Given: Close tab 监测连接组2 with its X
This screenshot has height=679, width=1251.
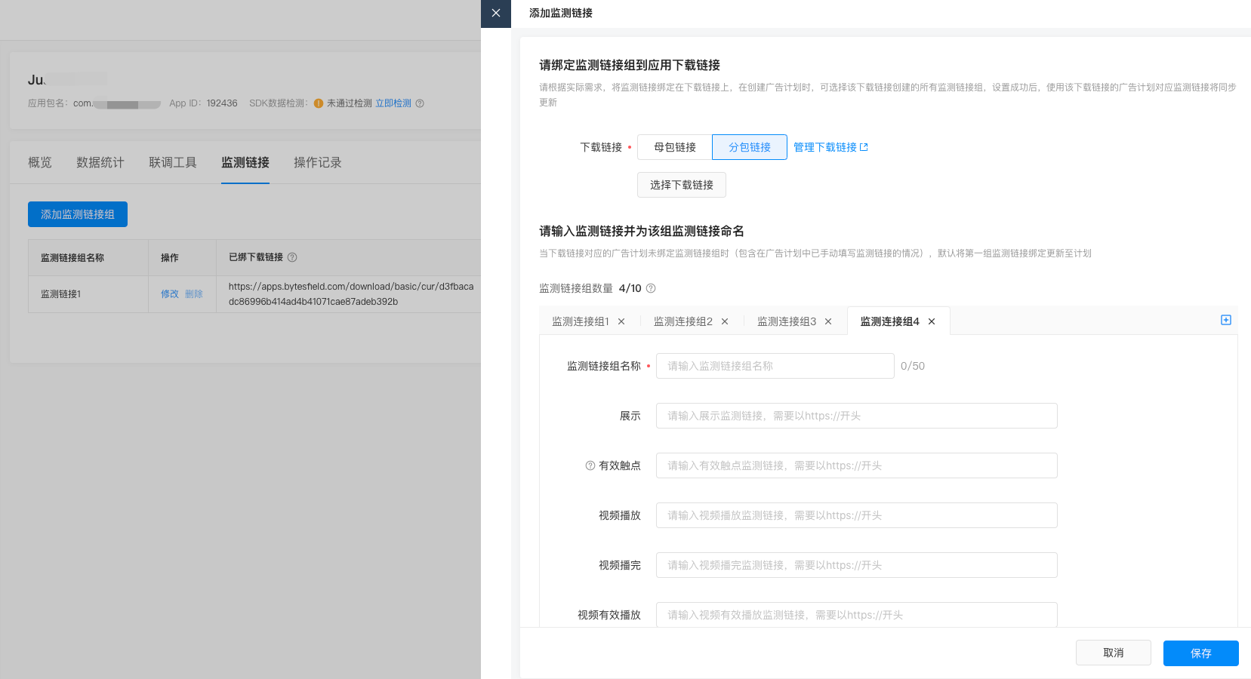Looking at the screenshot, I should pos(725,321).
